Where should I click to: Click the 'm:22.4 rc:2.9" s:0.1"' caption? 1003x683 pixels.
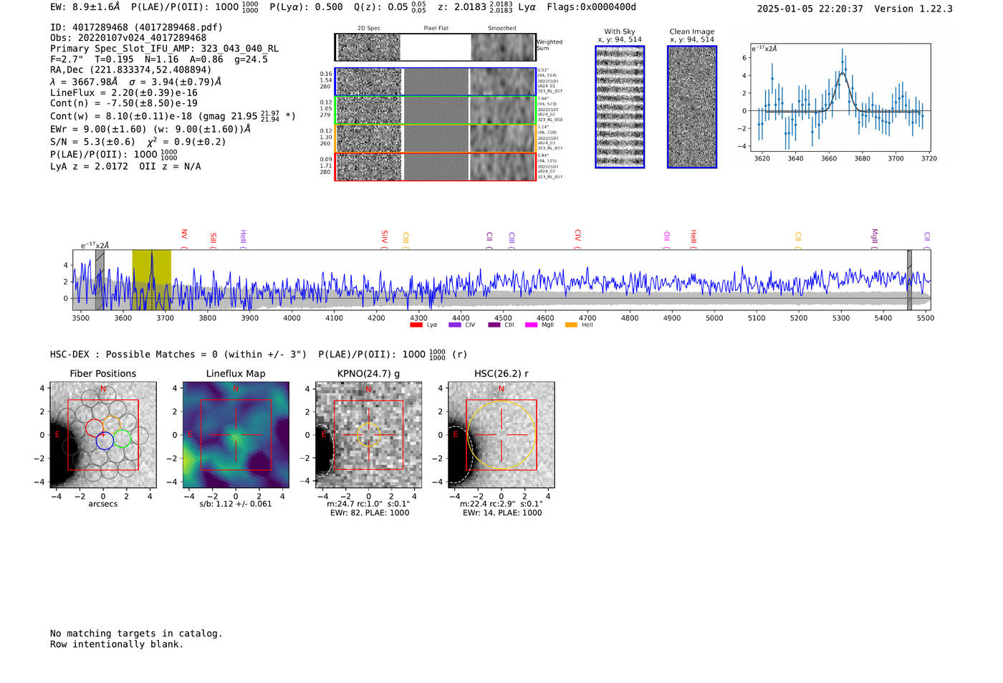coord(501,504)
